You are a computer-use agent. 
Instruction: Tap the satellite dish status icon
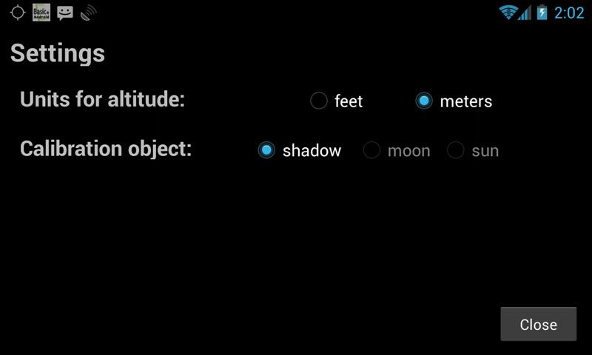pyautogui.click(x=88, y=13)
